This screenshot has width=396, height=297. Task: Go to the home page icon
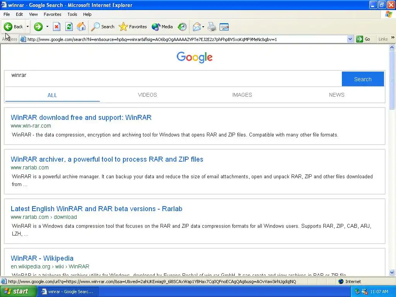pyautogui.click(x=81, y=27)
